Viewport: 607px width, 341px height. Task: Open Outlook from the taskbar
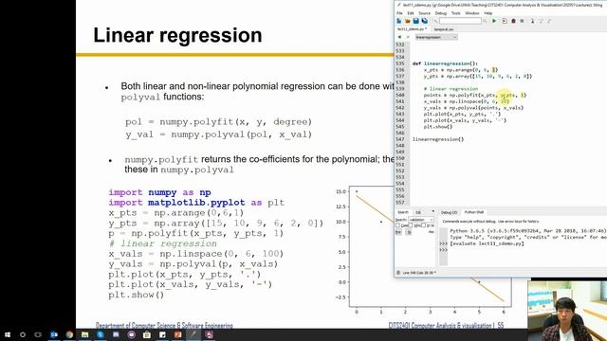point(54,334)
